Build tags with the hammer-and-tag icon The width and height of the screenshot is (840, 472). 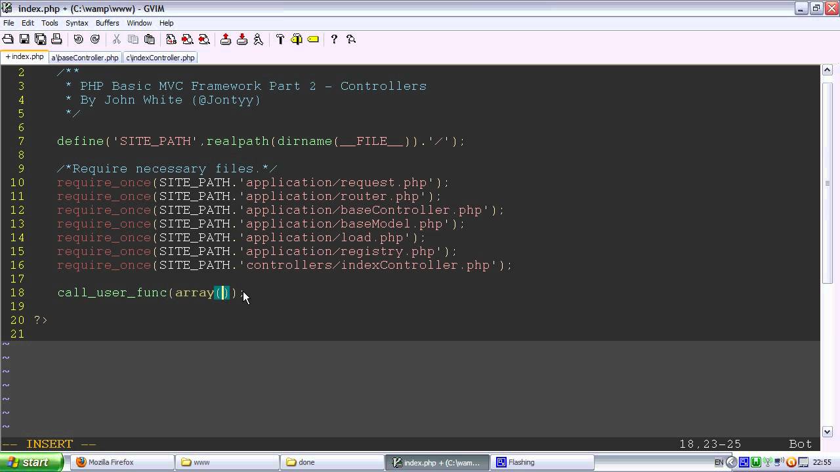point(297,39)
